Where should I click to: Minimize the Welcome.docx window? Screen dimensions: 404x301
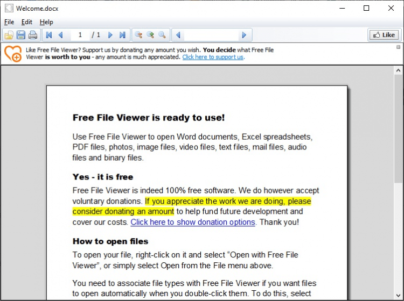click(342, 8)
